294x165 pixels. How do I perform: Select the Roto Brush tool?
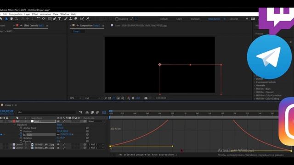pyautogui.click(x=82, y=19)
